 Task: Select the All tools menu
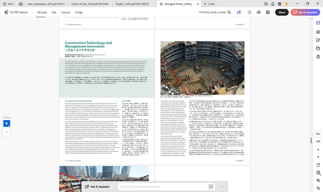click(42, 12)
